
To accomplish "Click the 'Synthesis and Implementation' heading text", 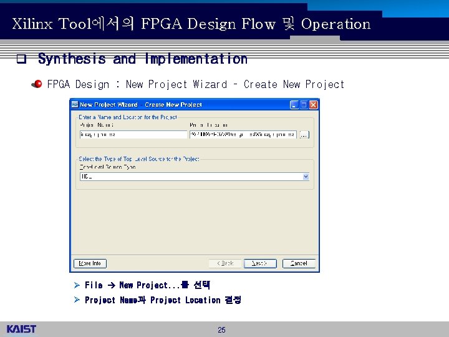I will pos(143,59).
